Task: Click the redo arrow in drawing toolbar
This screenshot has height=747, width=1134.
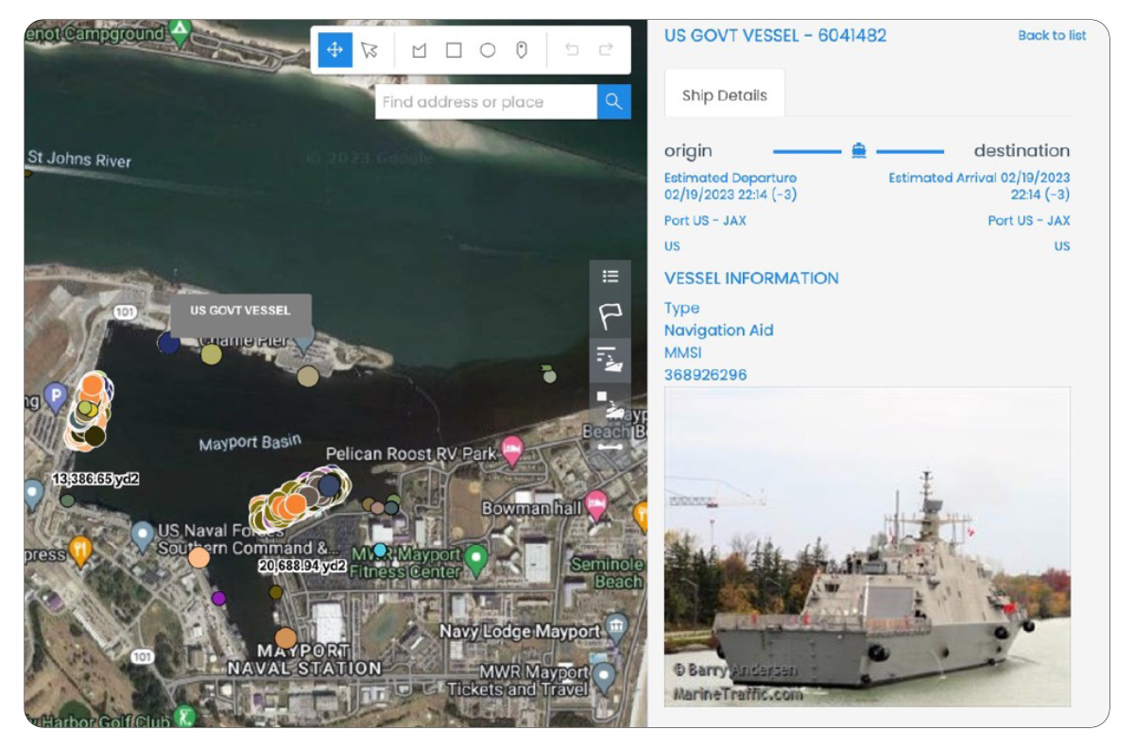Action: tap(606, 50)
